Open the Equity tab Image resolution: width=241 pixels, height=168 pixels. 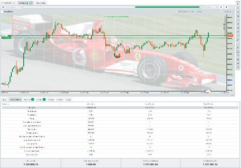tap(4, 99)
